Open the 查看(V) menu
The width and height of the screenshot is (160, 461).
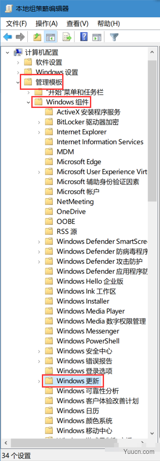pyautogui.click(x=77, y=23)
